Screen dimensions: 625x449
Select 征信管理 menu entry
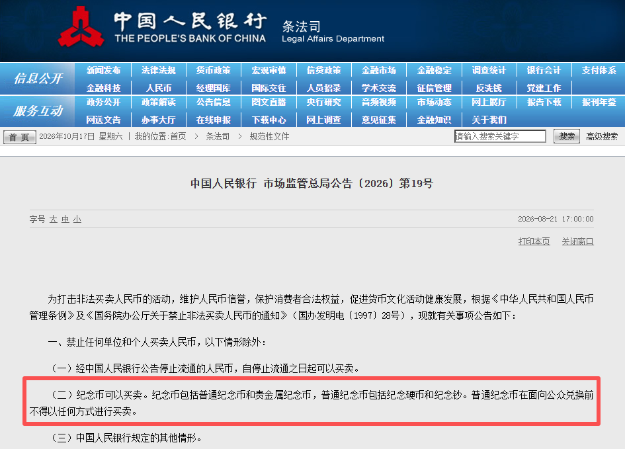coord(434,88)
